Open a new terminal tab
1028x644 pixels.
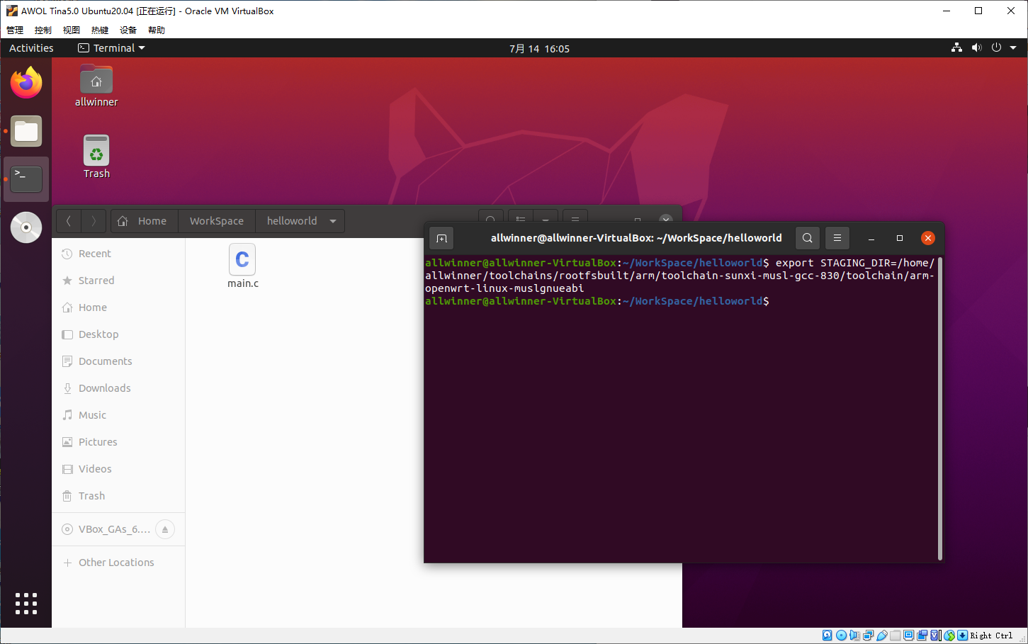click(x=441, y=239)
